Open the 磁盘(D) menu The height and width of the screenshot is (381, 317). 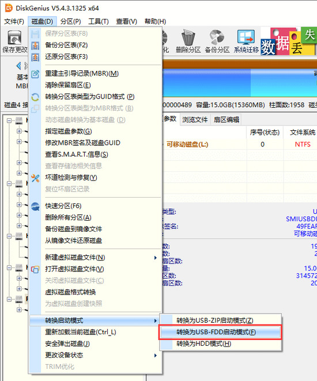[42, 21]
